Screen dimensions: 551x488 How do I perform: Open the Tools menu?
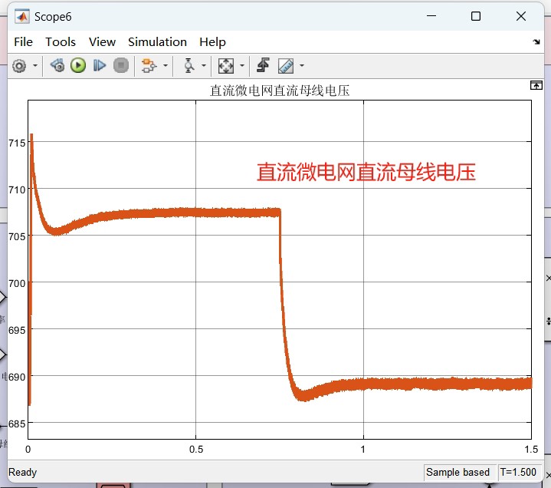coord(61,42)
